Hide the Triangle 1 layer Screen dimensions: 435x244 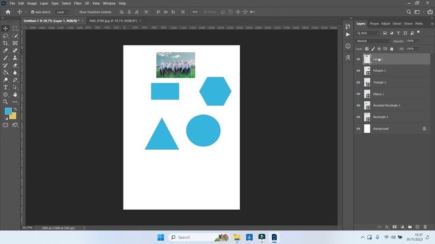[x=358, y=83]
